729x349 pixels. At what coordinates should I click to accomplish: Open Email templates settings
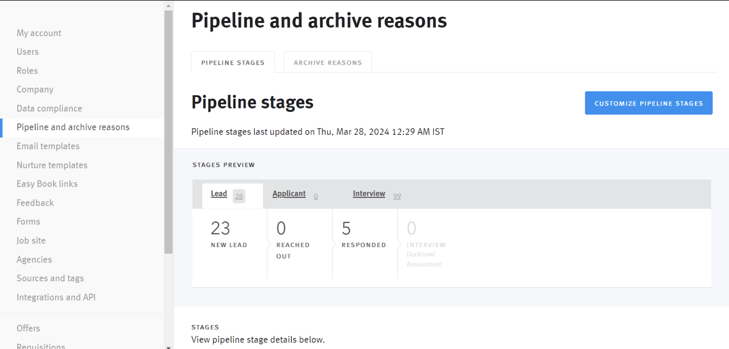[48, 146]
